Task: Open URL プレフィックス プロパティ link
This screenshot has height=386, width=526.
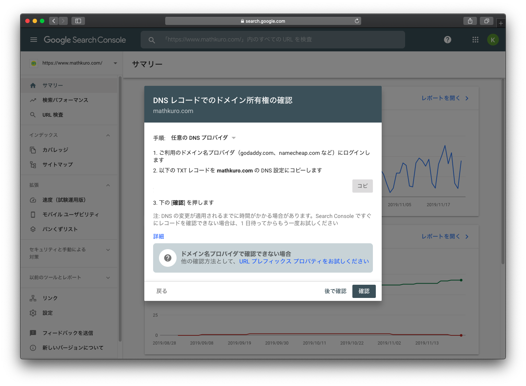Action: tap(304, 261)
